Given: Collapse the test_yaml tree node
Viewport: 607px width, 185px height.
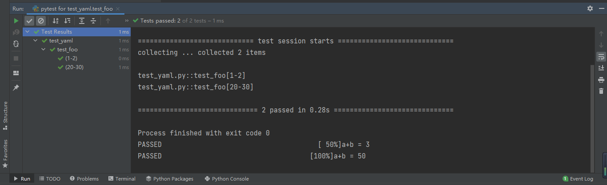Looking at the screenshot, I should click(x=36, y=41).
